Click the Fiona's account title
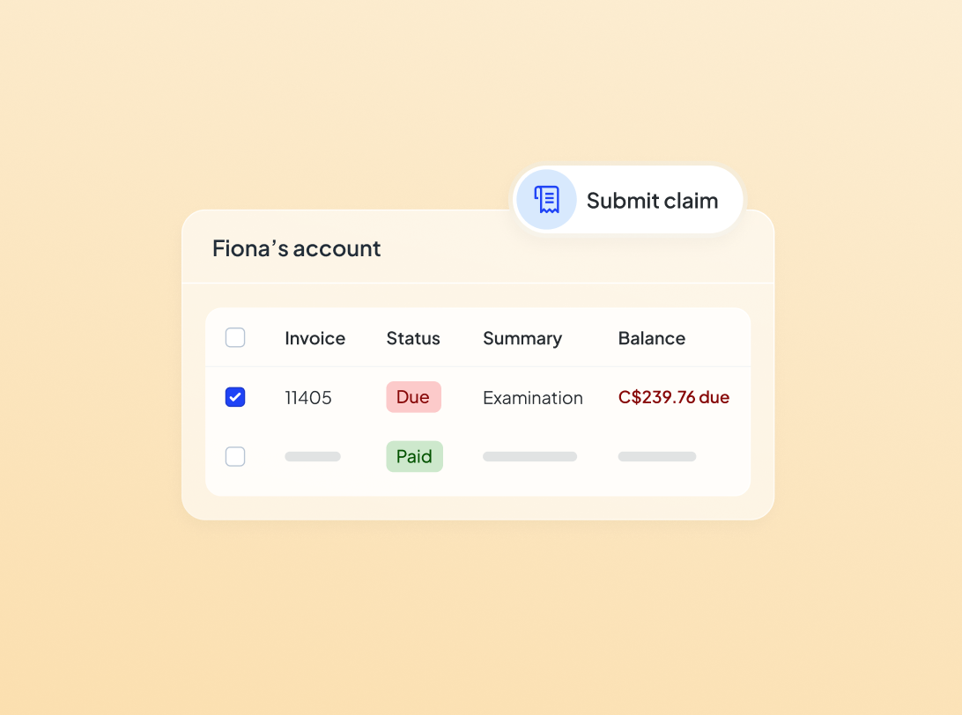This screenshot has height=715, width=962. point(297,248)
